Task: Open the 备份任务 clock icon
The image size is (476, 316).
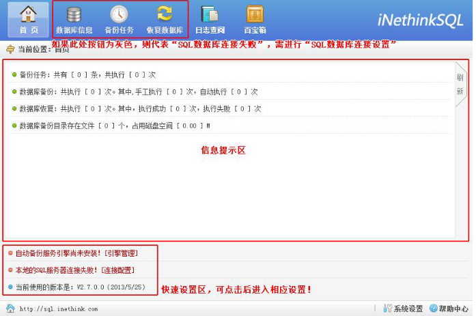Action: point(119,20)
